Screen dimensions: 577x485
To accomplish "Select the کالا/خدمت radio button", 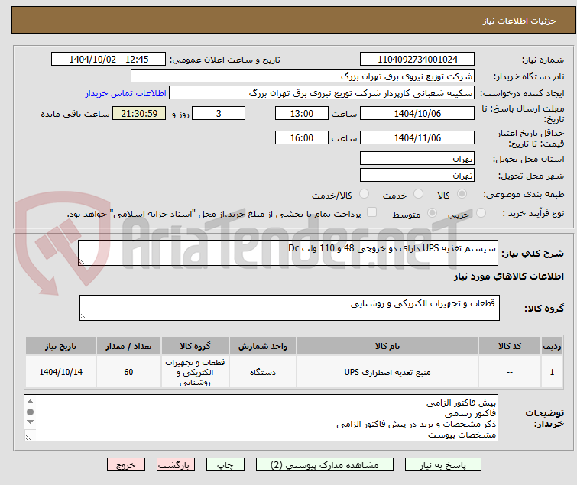I will coord(364,194).
